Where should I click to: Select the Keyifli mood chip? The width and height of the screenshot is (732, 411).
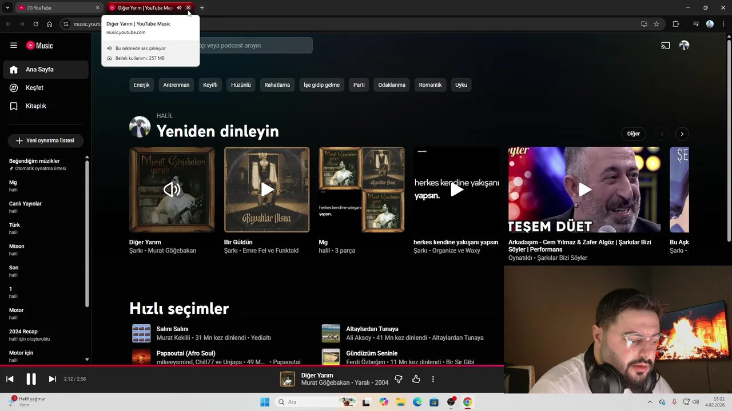pyautogui.click(x=210, y=85)
